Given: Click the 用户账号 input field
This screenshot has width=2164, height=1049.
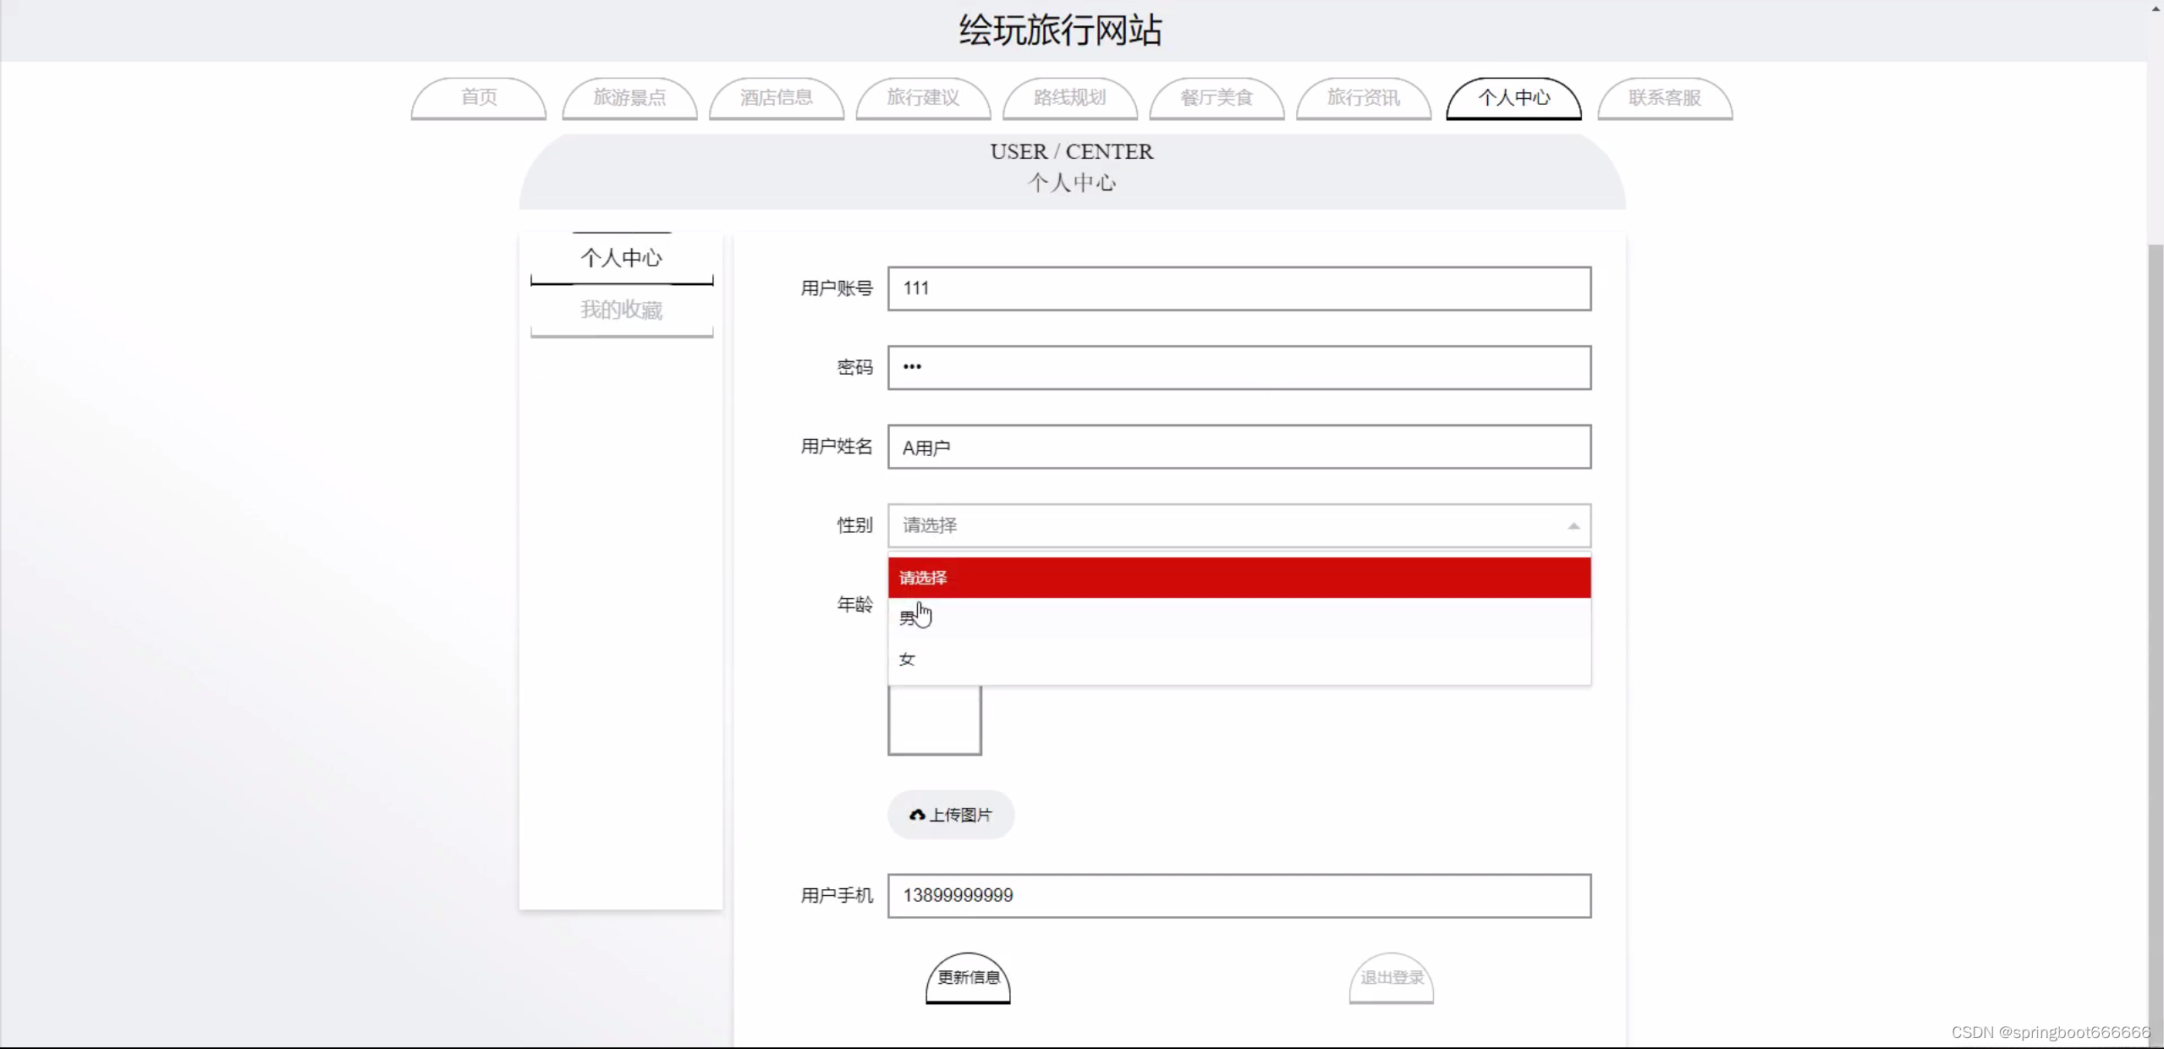Looking at the screenshot, I should click(x=1239, y=288).
